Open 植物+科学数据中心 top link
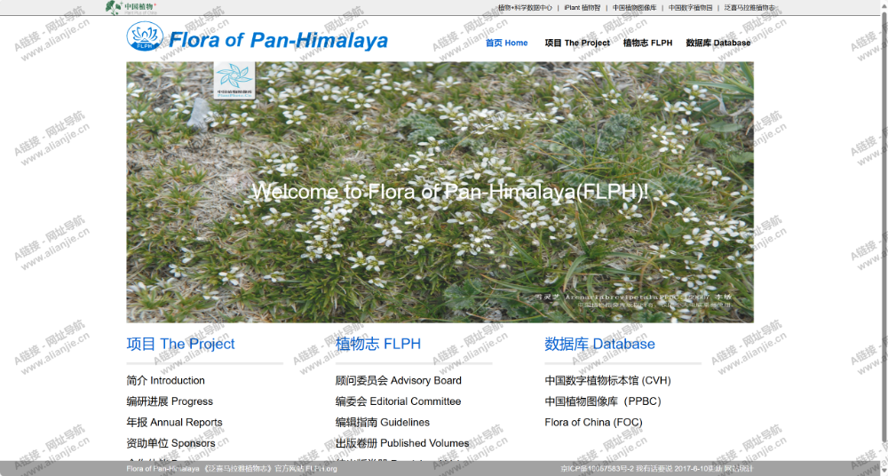Screen dimensions: 888x476 pos(525,8)
